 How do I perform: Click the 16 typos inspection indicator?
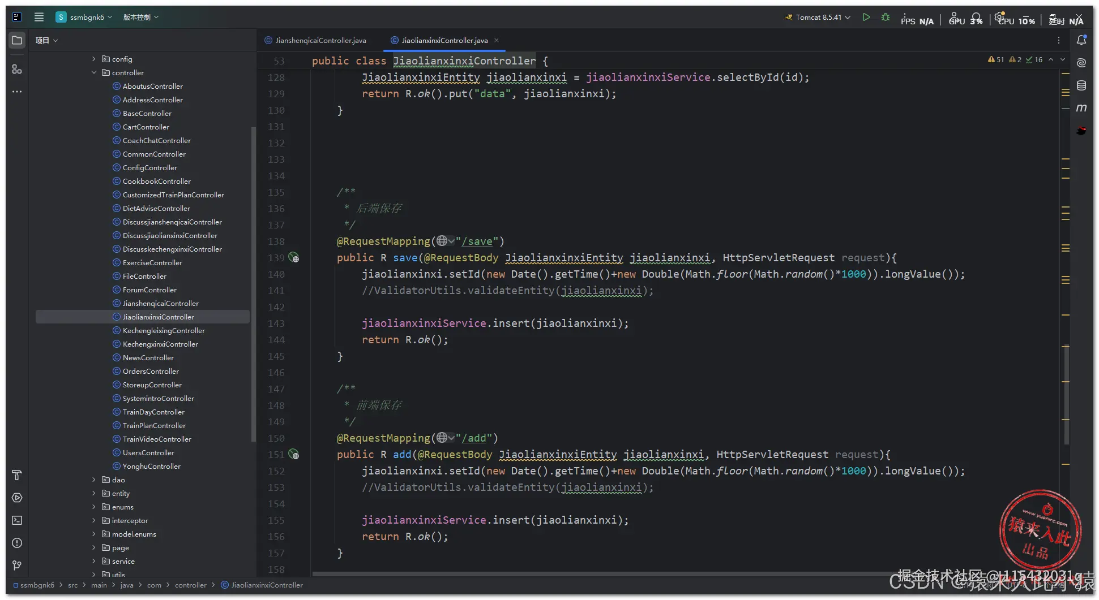click(1034, 59)
